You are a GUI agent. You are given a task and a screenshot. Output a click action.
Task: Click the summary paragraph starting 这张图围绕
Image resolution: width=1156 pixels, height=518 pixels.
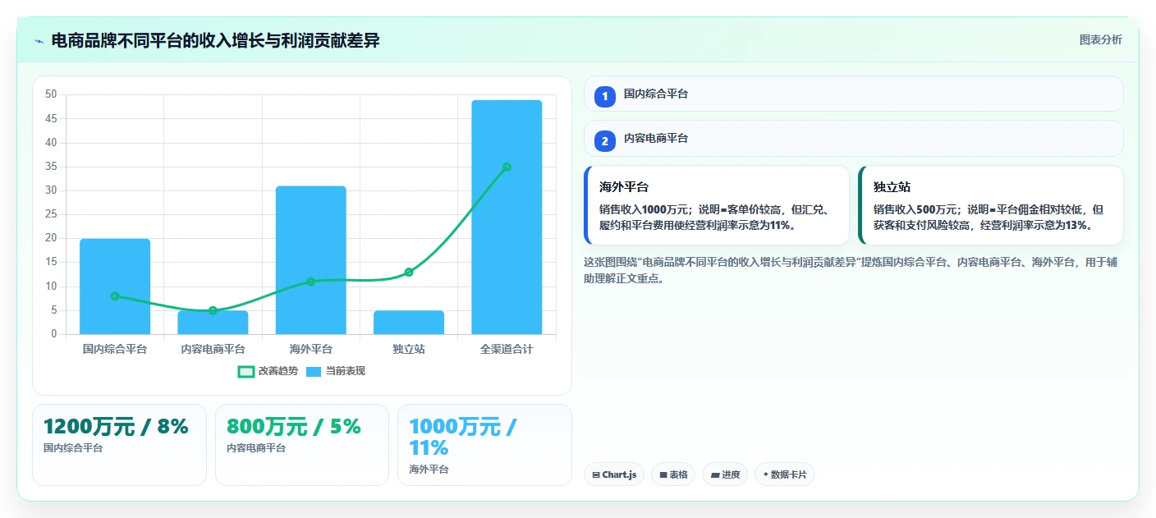[x=851, y=270]
